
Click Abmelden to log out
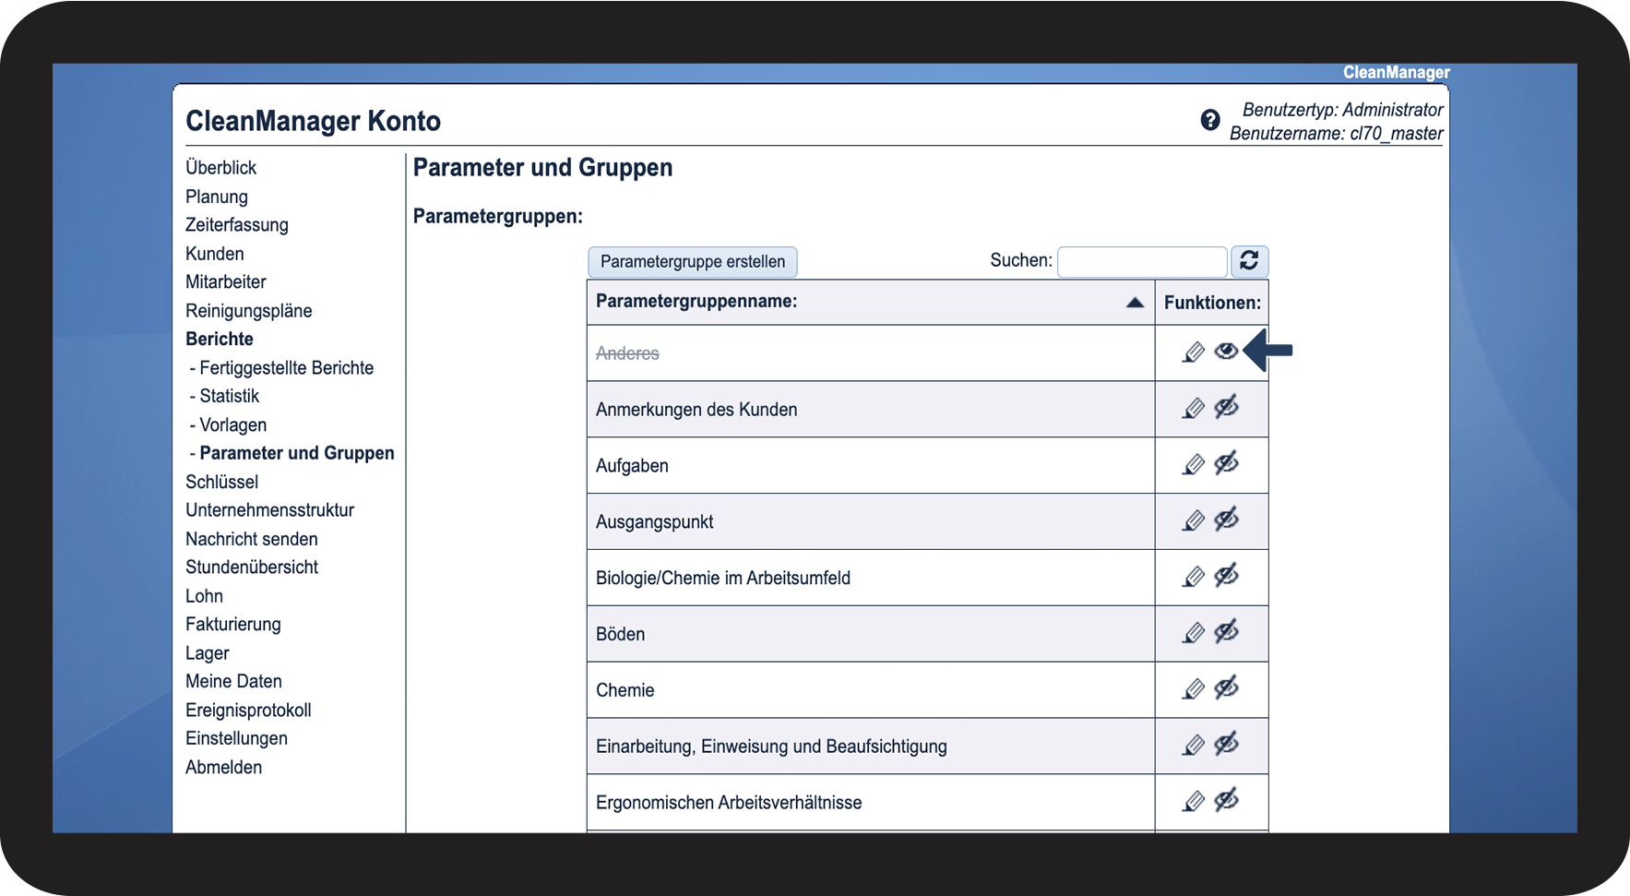223,767
